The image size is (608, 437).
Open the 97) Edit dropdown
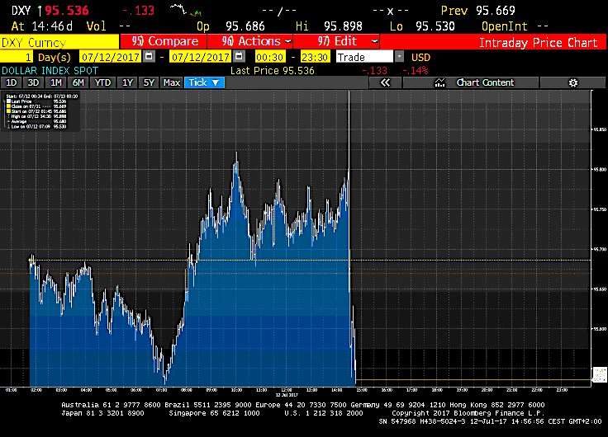(x=336, y=41)
